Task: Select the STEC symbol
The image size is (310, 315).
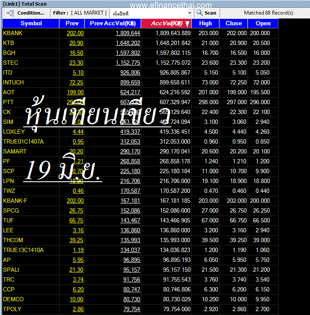Action: tap(10, 63)
